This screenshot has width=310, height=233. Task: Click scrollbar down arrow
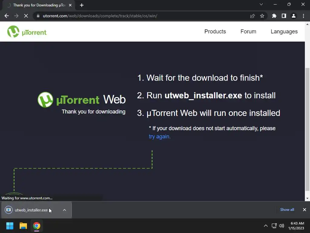(x=307, y=198)
